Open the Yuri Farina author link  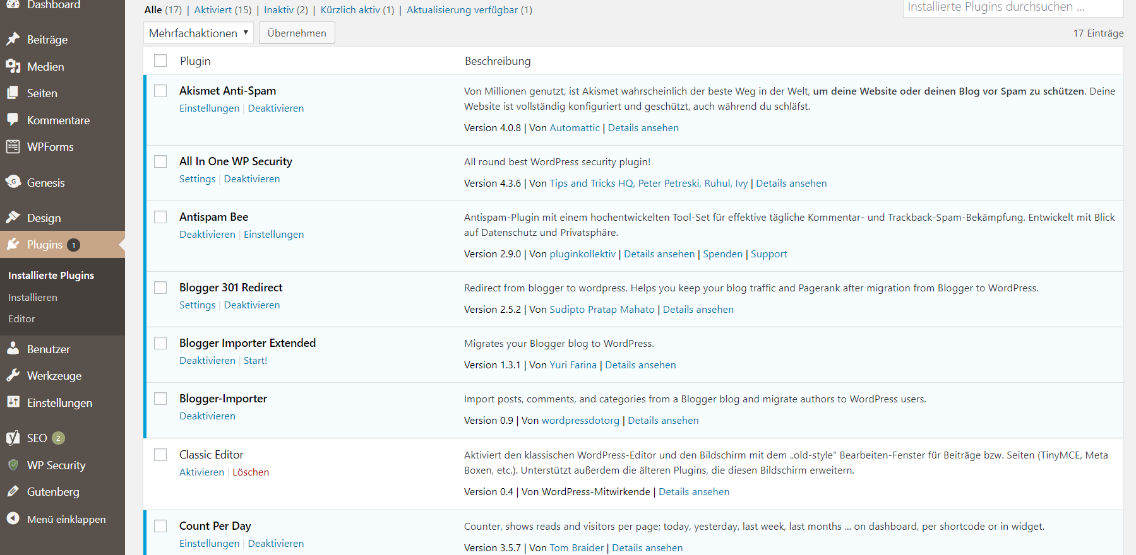[x=573, y=365]
